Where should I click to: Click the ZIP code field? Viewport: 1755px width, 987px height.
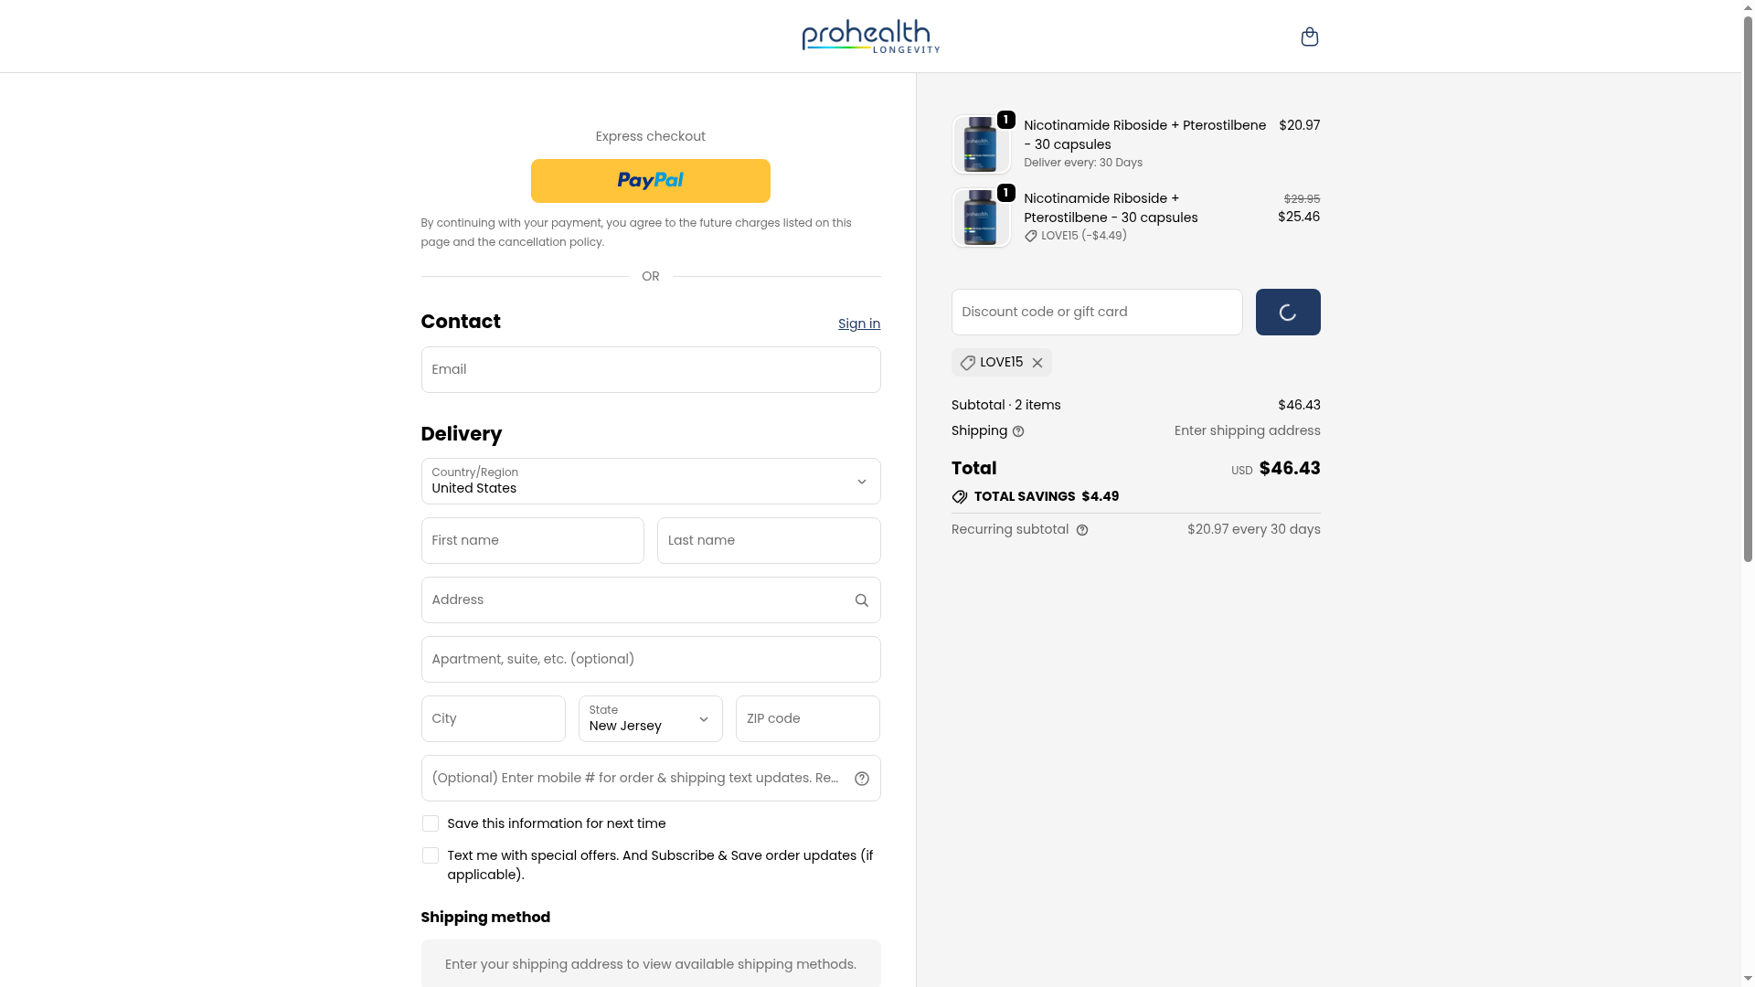click(807, 719)
